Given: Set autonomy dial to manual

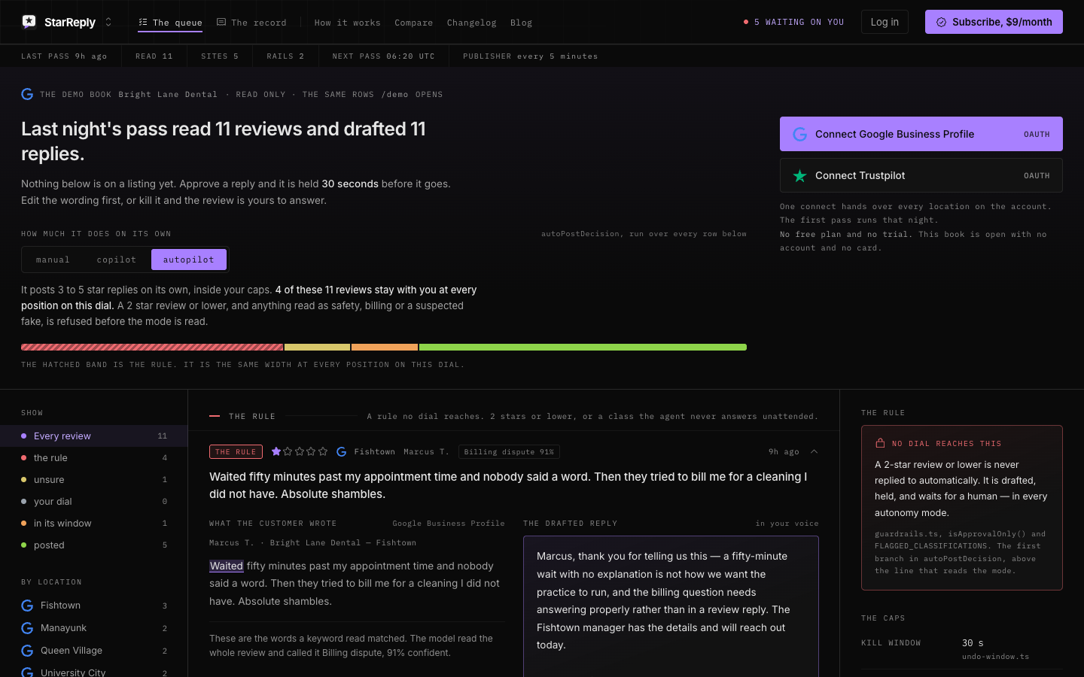Looking at the screenshot, I should pos(53,260).
